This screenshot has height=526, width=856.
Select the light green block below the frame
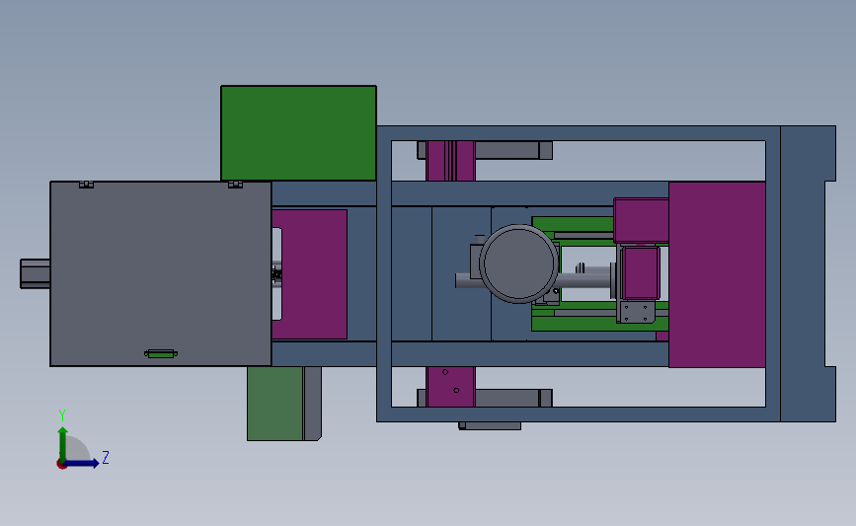tap(275, 404)
